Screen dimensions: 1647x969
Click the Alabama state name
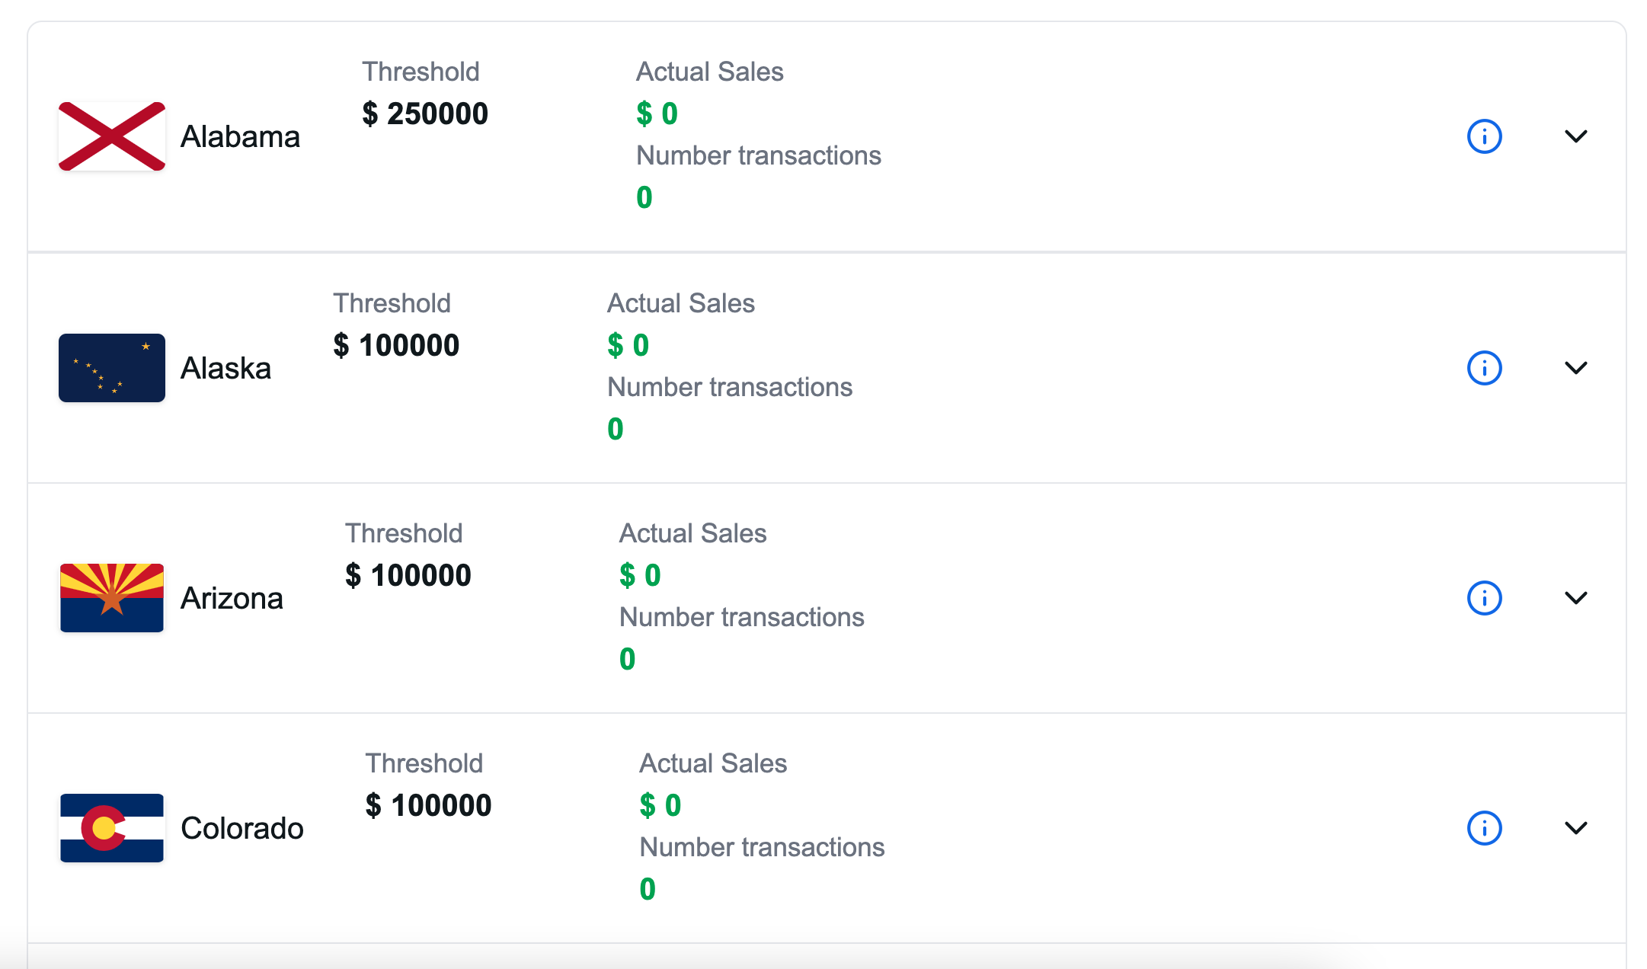240,137
